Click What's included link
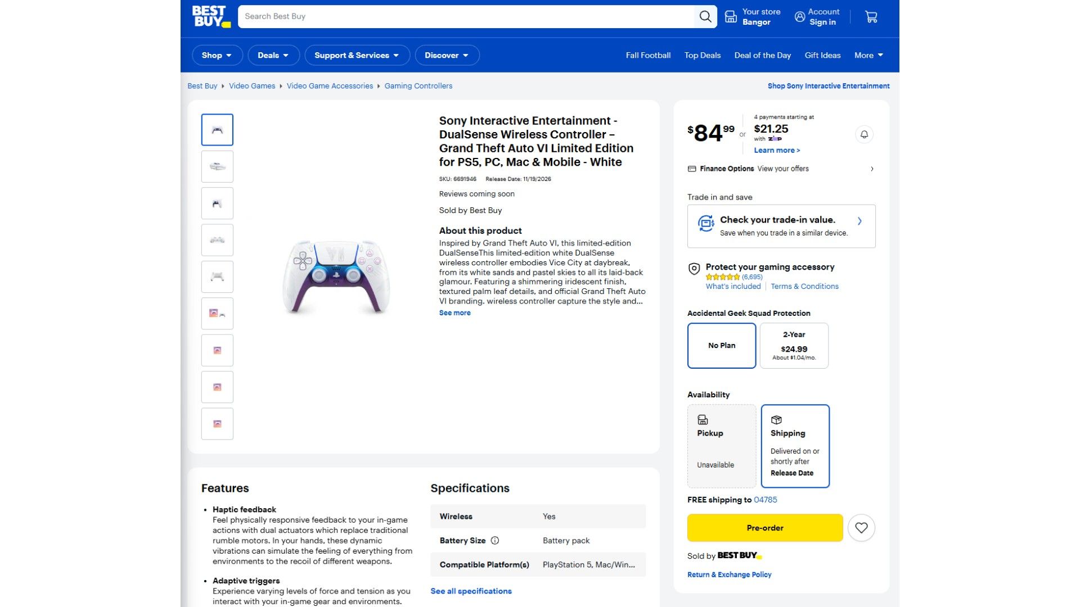 click(733, 286)
